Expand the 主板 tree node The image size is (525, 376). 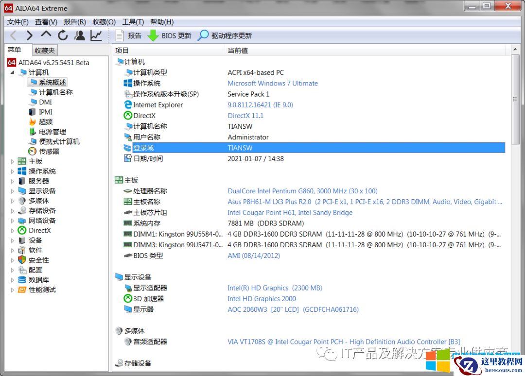coord(12,162)
